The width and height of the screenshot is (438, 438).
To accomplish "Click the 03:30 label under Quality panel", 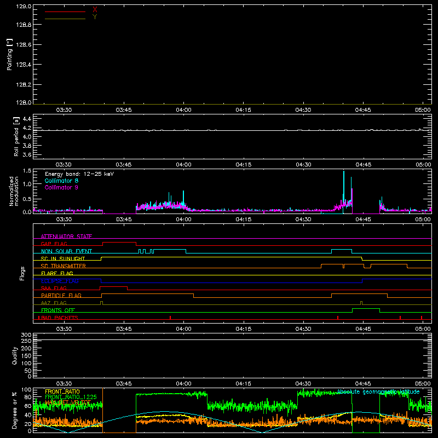I will 64,384.
